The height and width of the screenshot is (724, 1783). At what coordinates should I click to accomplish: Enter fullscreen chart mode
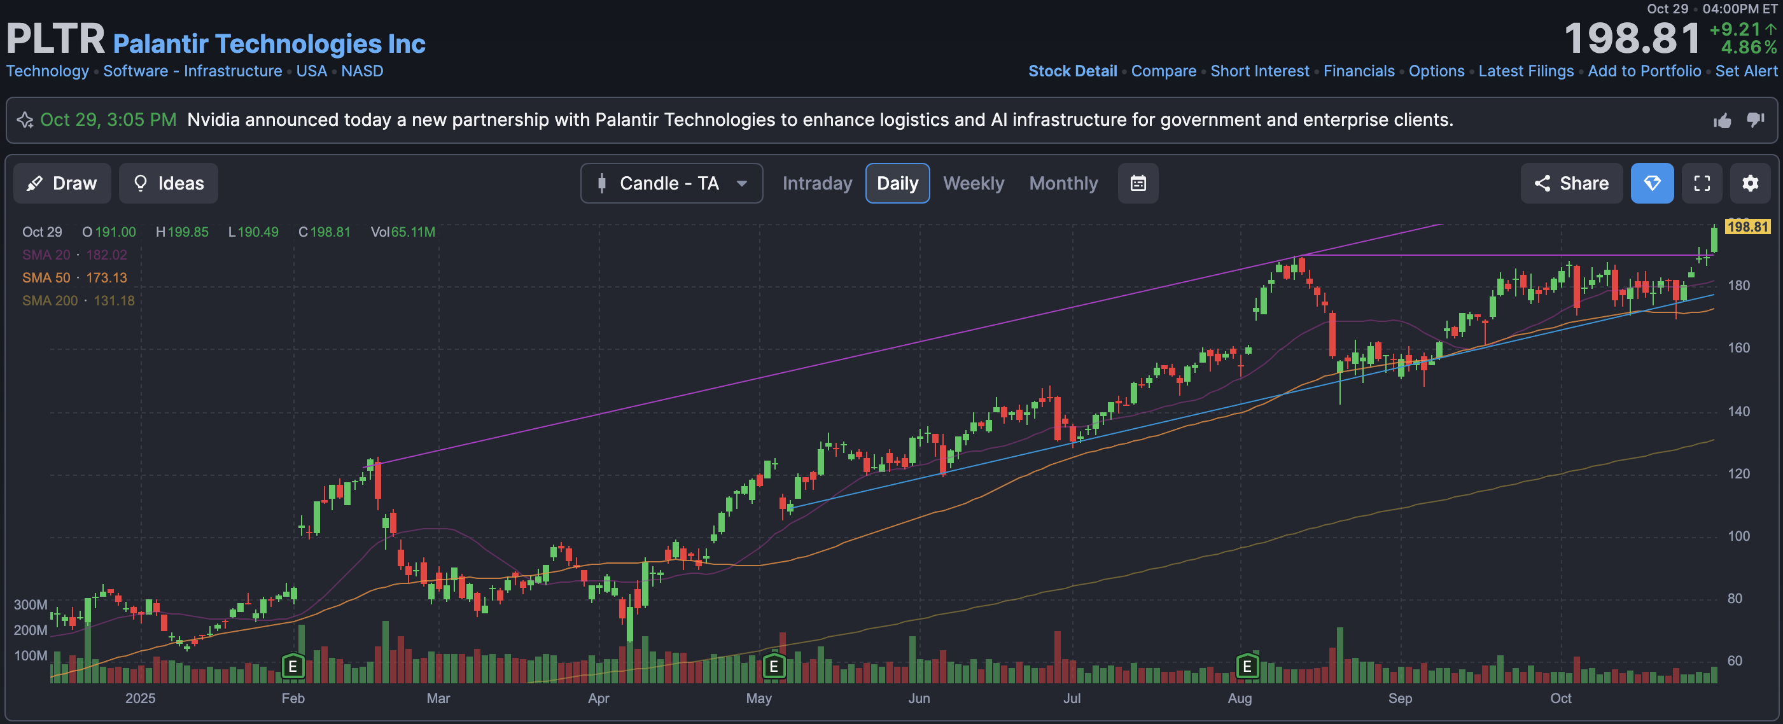(1702, 183)
